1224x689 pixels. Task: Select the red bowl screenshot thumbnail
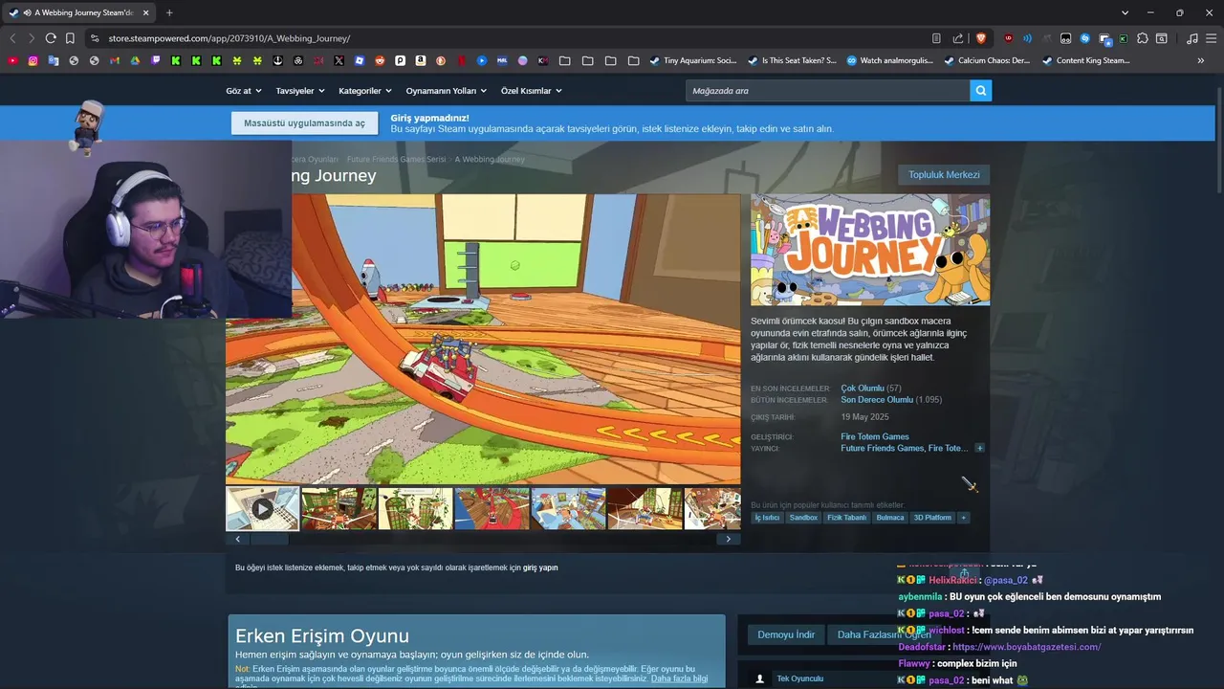(492, 509)
